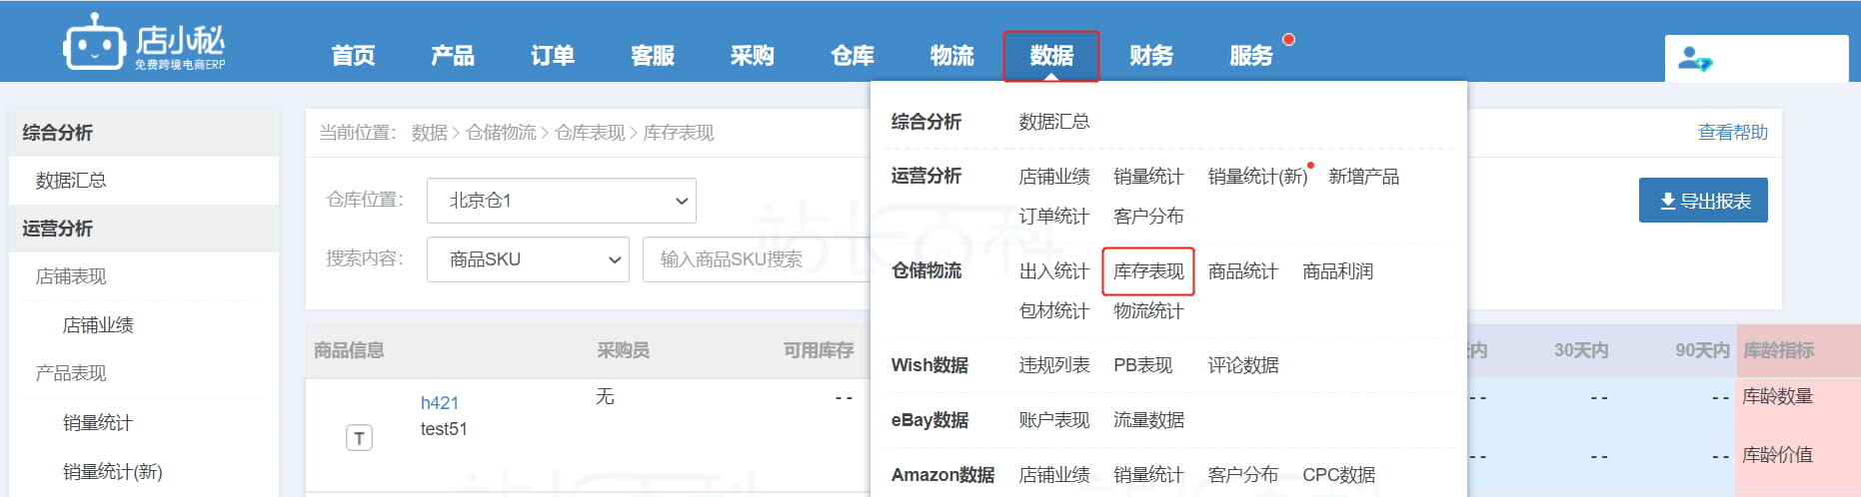Click the T product type icon
This screenshot has height=497, width=1861.
(359, 438)
